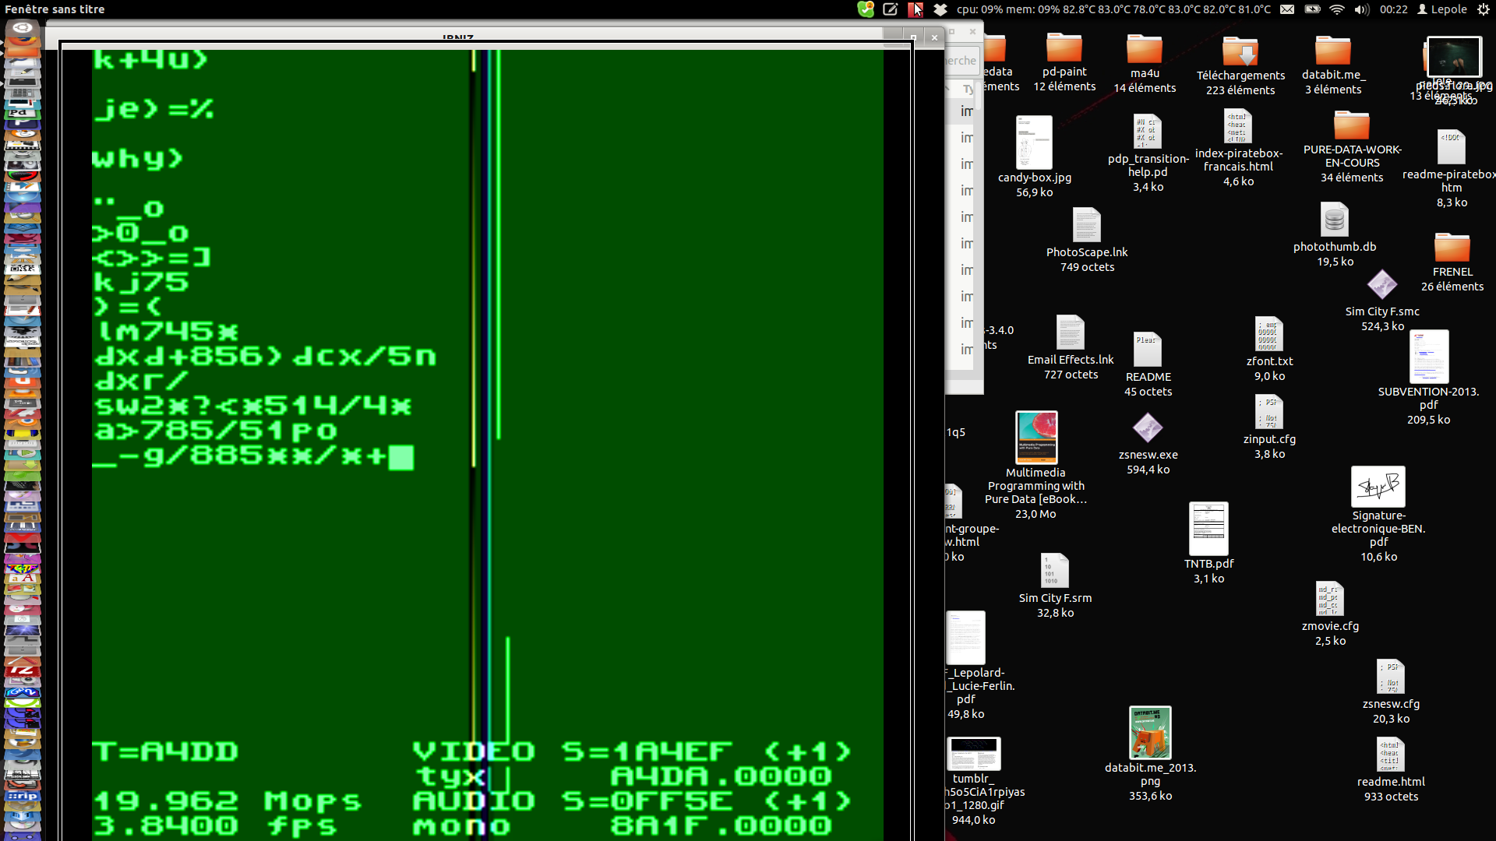Click the green chat notification indicator
The width and height of the screenshot is (1496, 841).
click(866, 9)
